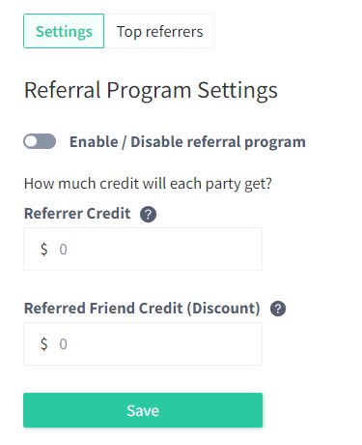Open the Referrer Credit help tooltip icon
The image size is (362, 445).
click(x=148, y=215)
